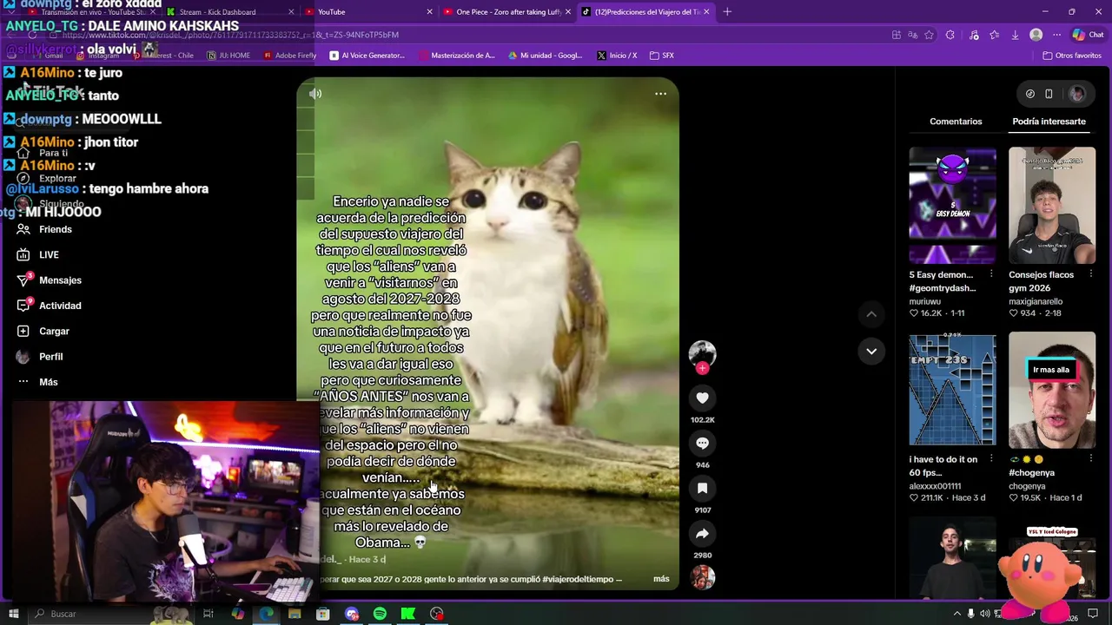Open Friends in TikTok sidebar

(43, 229)
